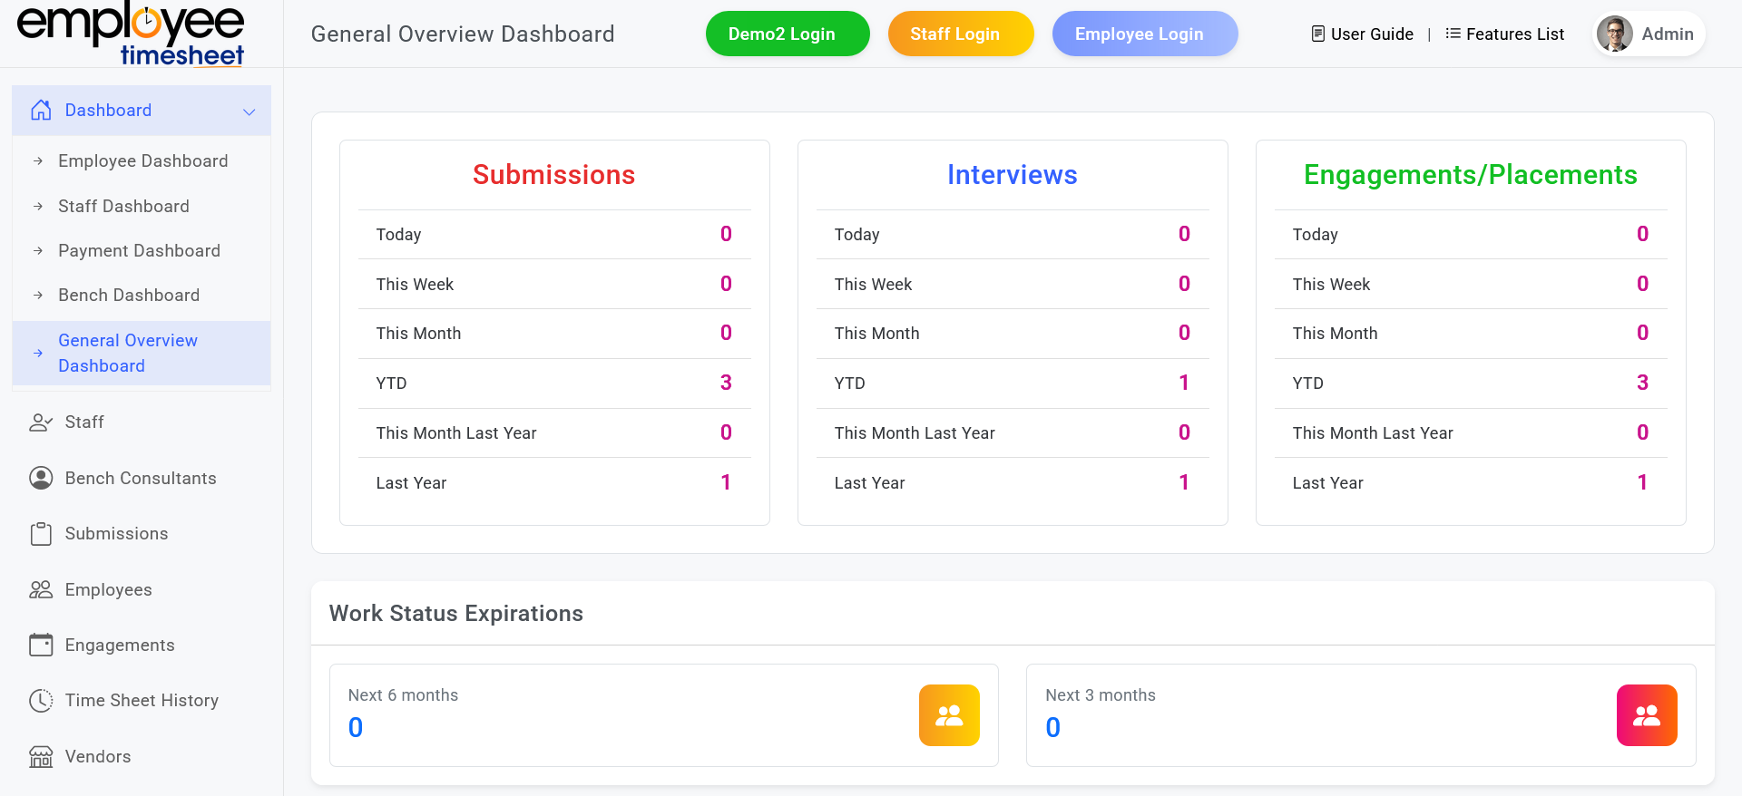Click the Engagements calendar icon
This screenshot has height=796, width=1742.
tap(41, 646)
